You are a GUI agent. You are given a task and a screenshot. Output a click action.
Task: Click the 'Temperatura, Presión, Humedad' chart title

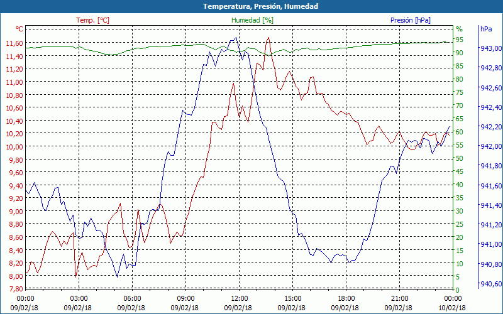click(260, 6)
